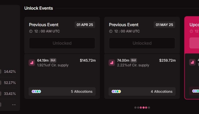Click the clock icon in the 01 APR 25 card
The height and width of the screenshot is (114, 199).
click(x=31, y=31)
